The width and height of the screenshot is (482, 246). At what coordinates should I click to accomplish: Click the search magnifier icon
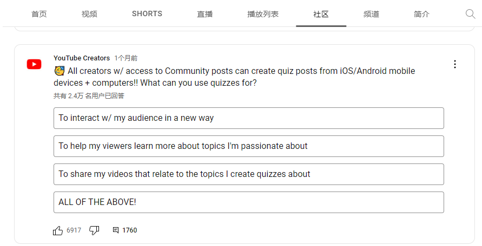[x=470, y=14]
